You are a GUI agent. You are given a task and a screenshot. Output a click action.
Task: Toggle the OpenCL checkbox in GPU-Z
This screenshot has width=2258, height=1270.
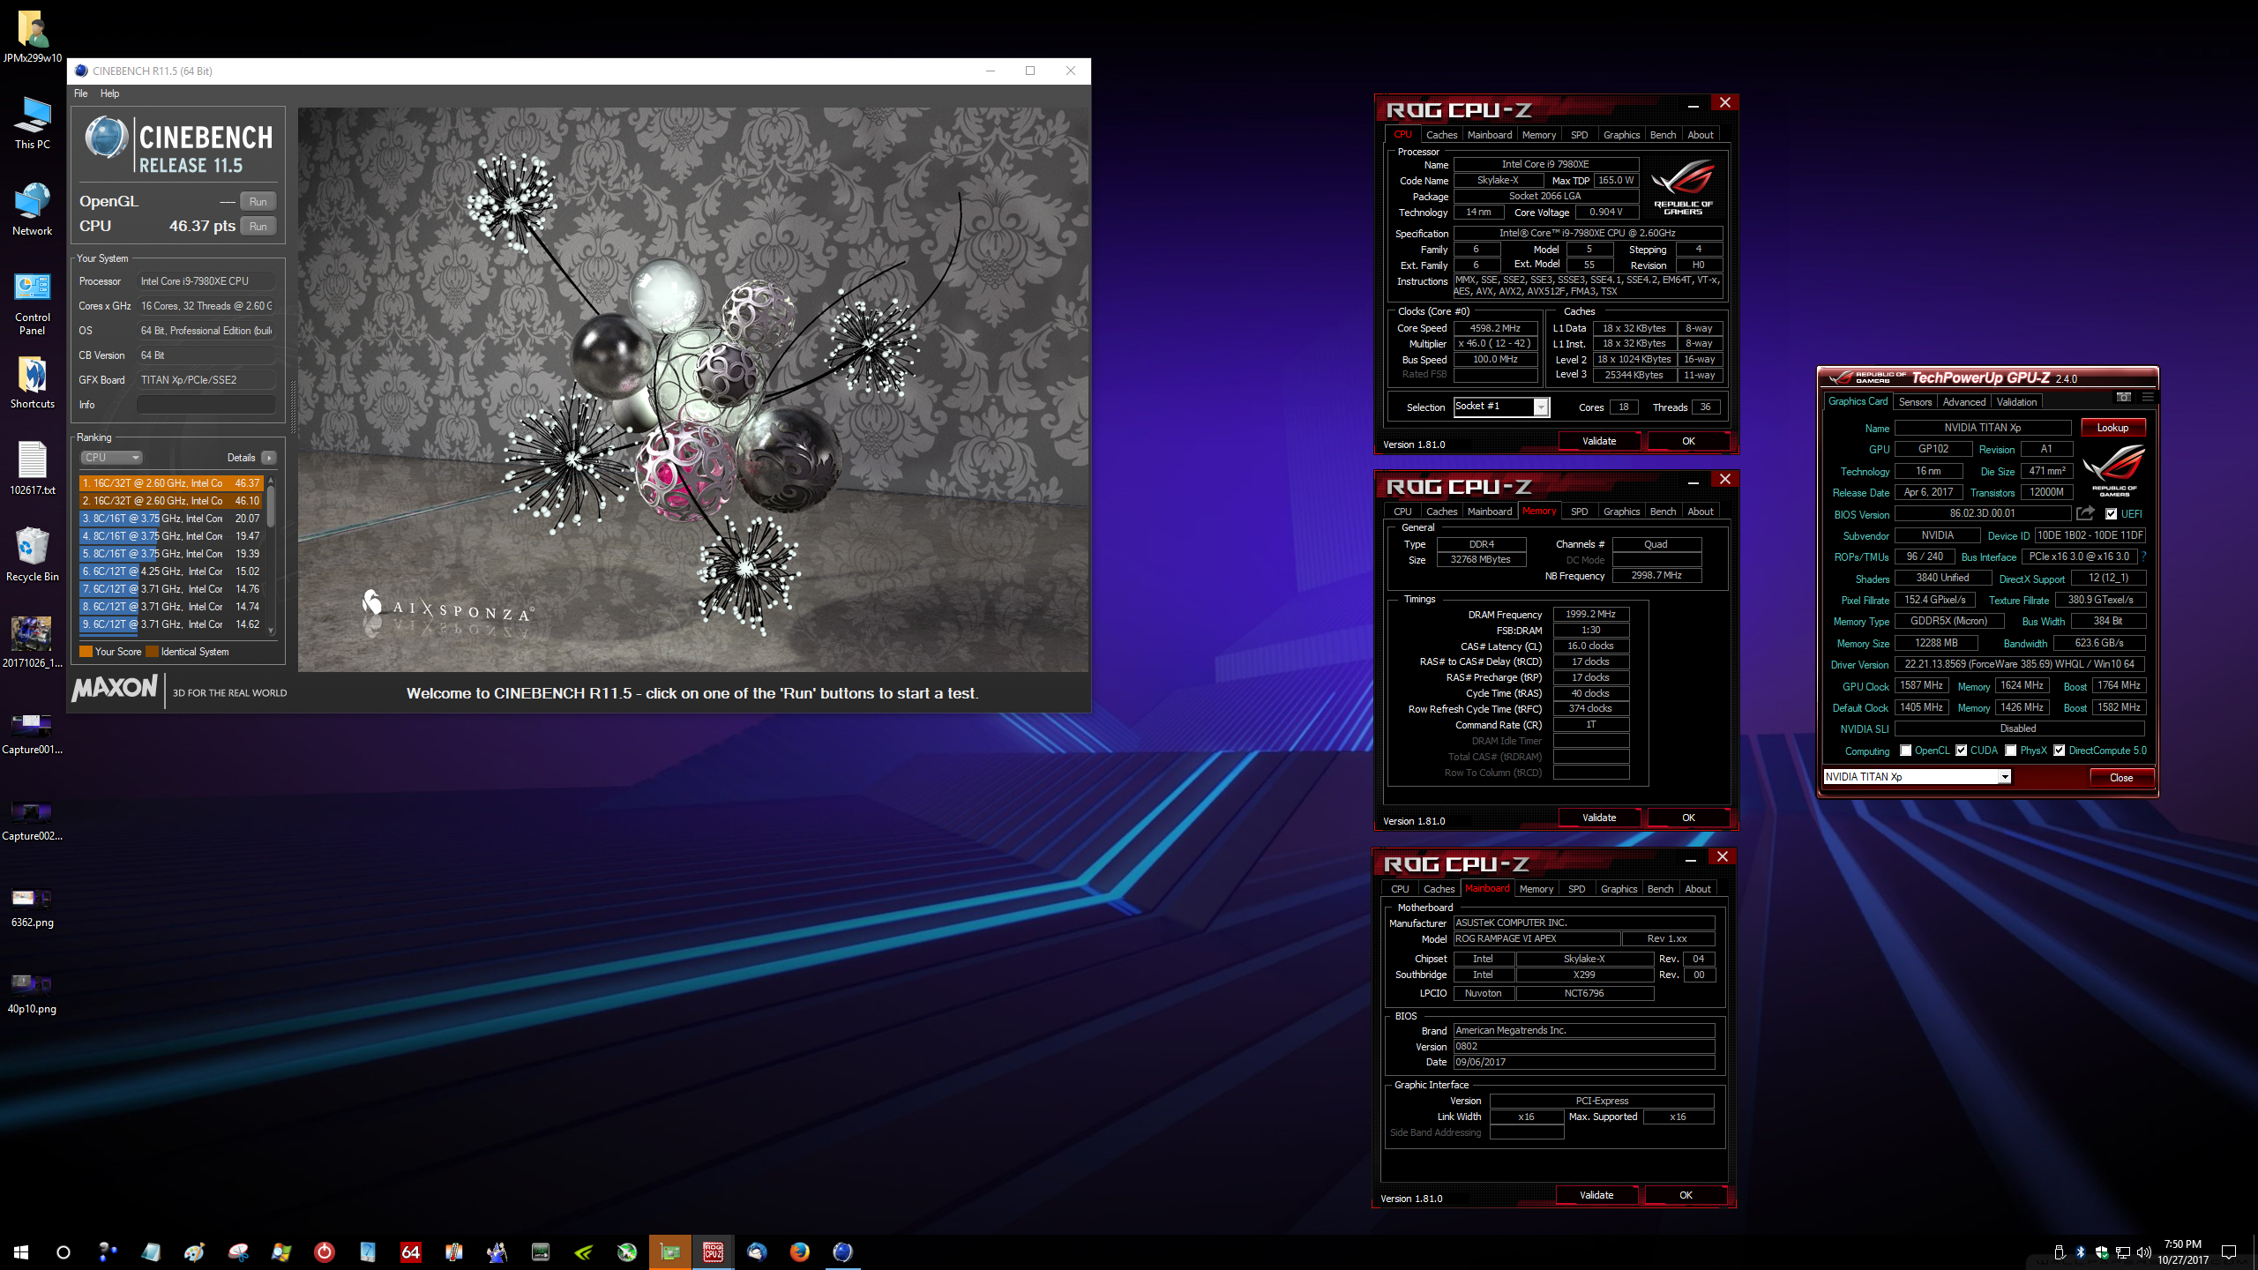coord(1905,751)
